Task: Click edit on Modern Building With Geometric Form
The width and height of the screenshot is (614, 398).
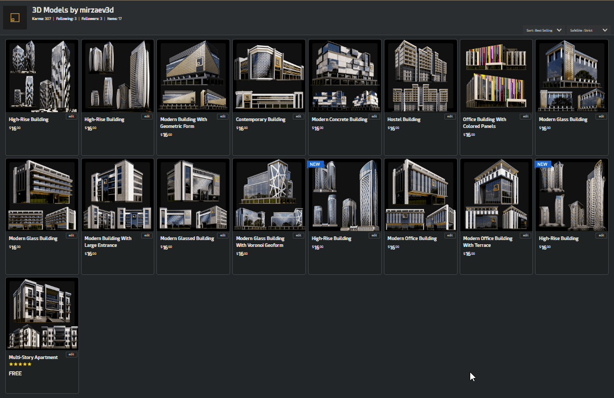Action: (x=222, y=116)
